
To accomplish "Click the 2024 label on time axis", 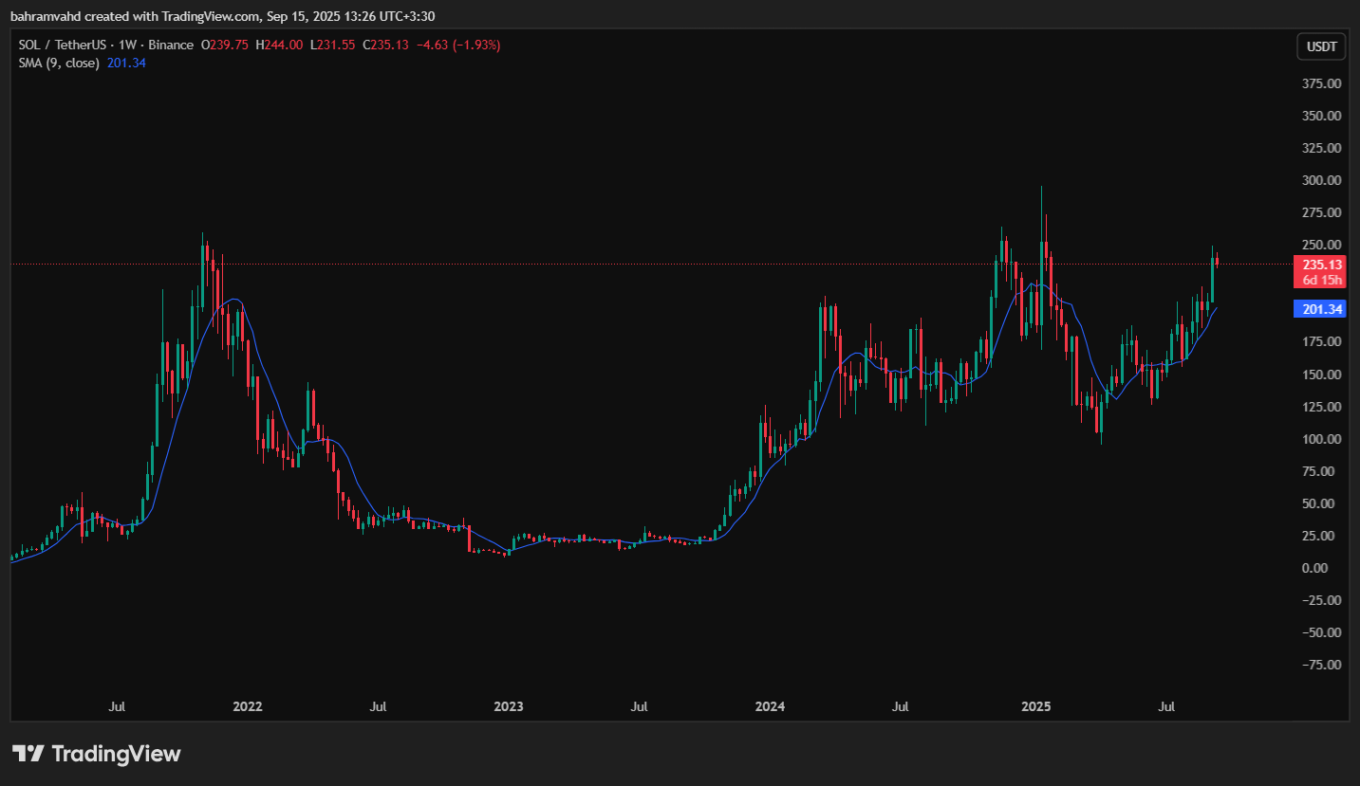I will [x=770, y=706].
